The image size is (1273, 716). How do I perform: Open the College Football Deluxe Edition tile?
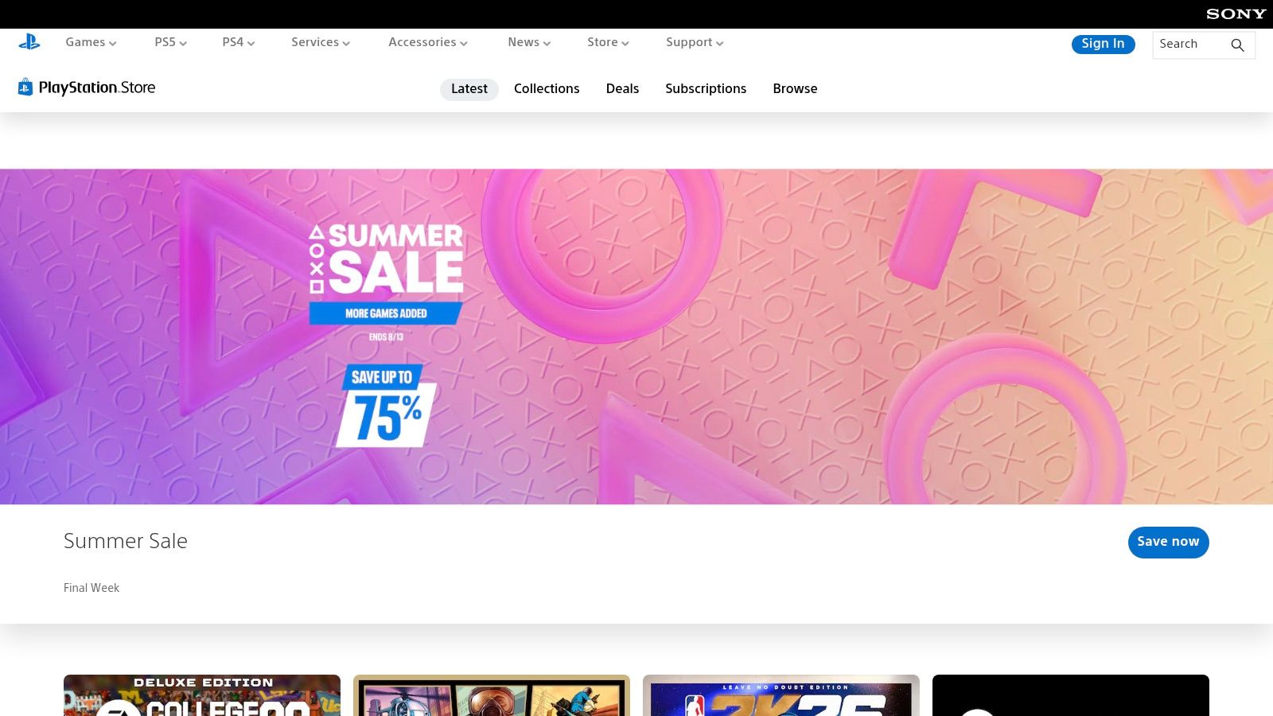click(202, 695)
